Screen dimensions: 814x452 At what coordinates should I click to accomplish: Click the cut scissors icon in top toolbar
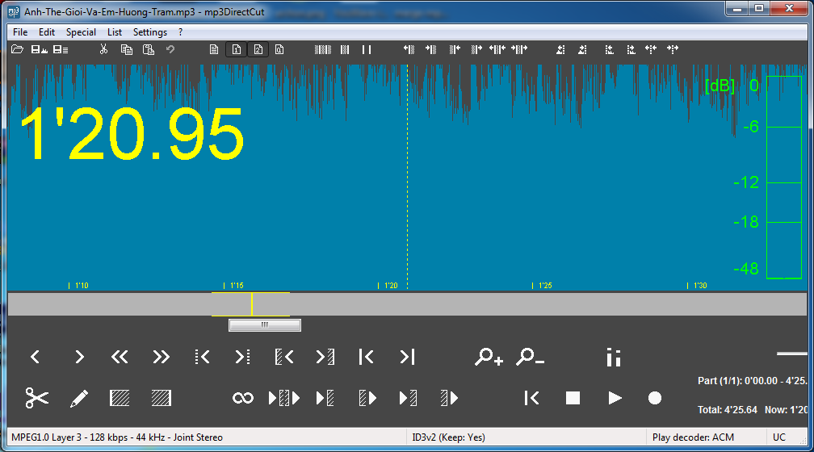(x=103, y=50)
